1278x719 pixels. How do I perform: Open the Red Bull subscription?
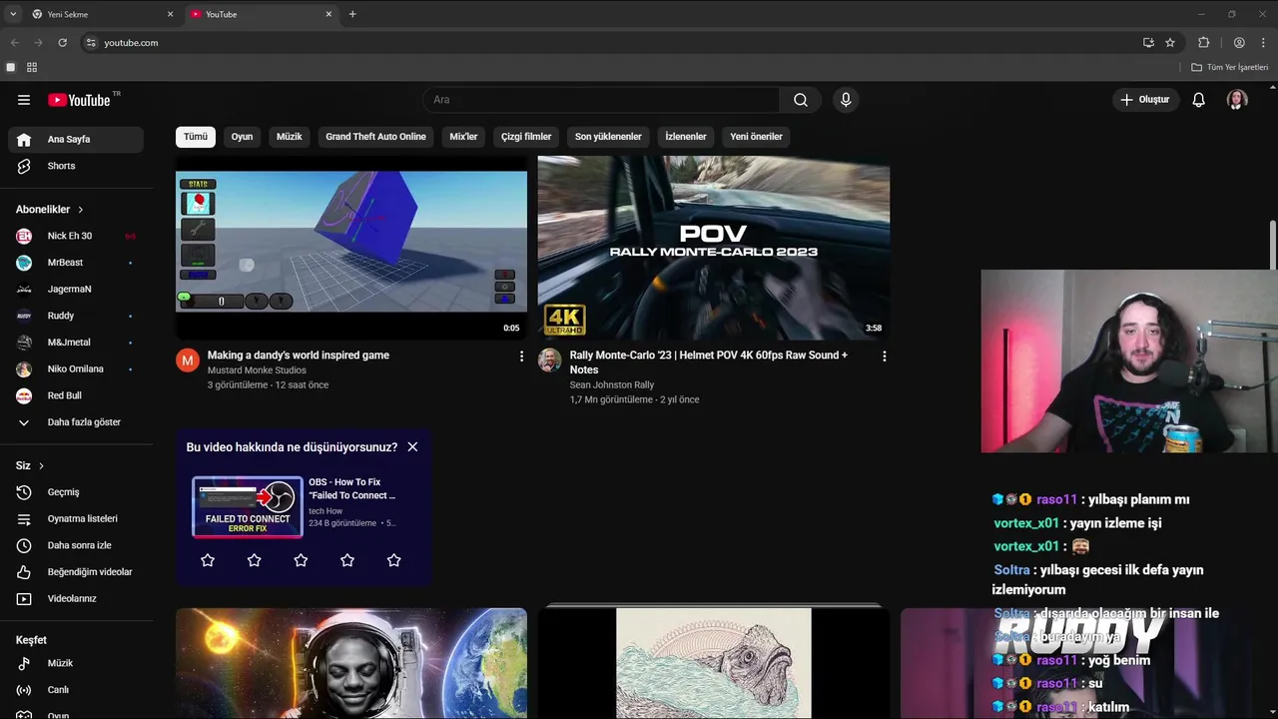[76, 395]
